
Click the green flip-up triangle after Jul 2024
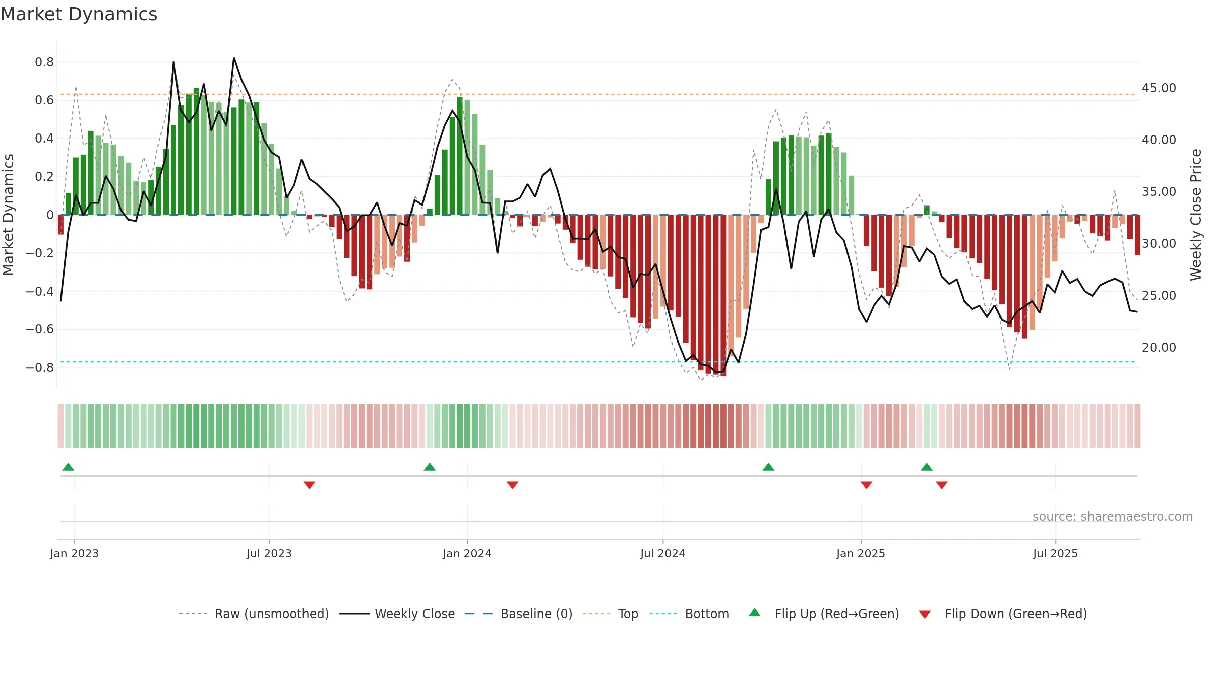[768, 467]
